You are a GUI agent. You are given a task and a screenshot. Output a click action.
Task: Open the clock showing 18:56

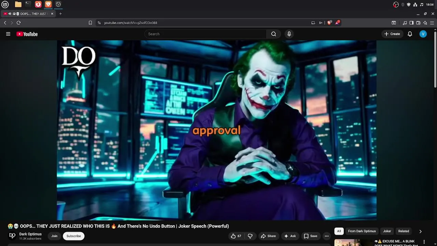pyautogui.click(x=430, y=4)
